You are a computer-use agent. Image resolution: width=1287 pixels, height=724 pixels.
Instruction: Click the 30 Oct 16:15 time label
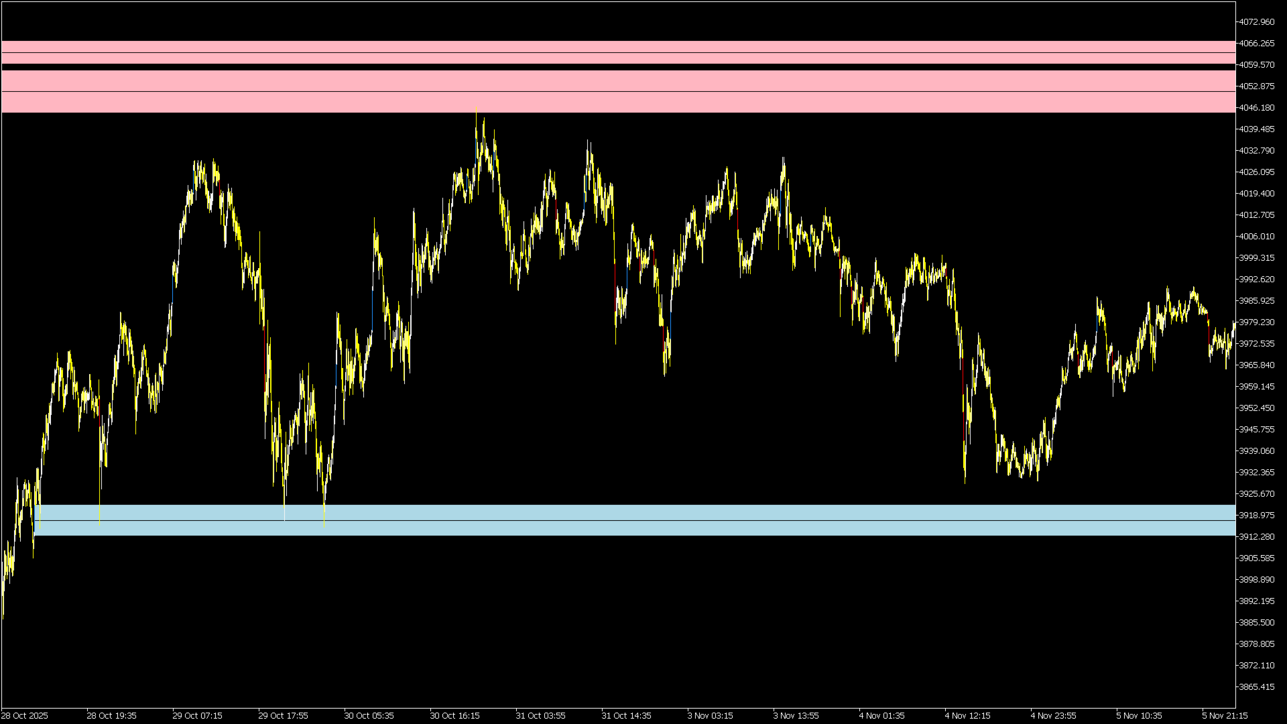click(x=454, y=716)
